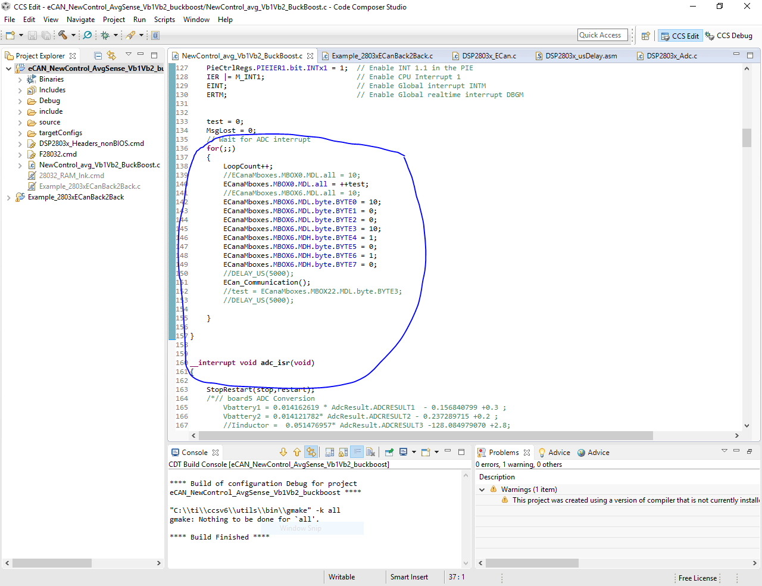Click the Save All toolbar icon
Viewport: 762px width, 586px height.
[46, 35]
